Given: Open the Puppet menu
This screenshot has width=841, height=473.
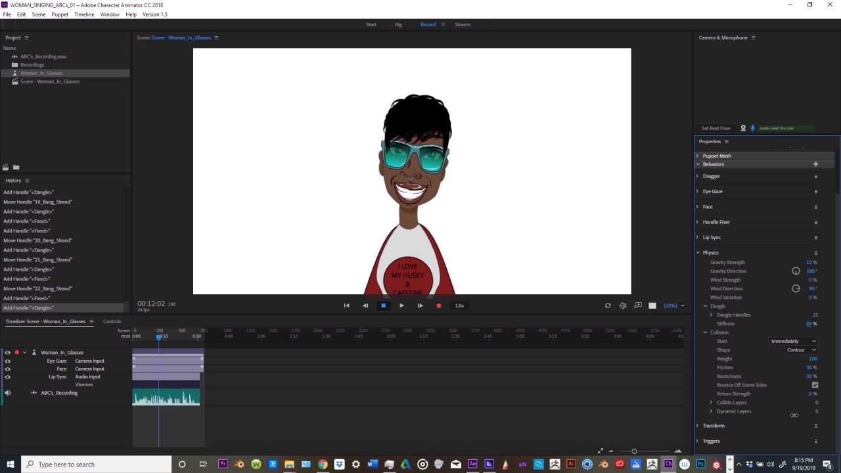Looking at the screenshot, I should coord(60,14).
